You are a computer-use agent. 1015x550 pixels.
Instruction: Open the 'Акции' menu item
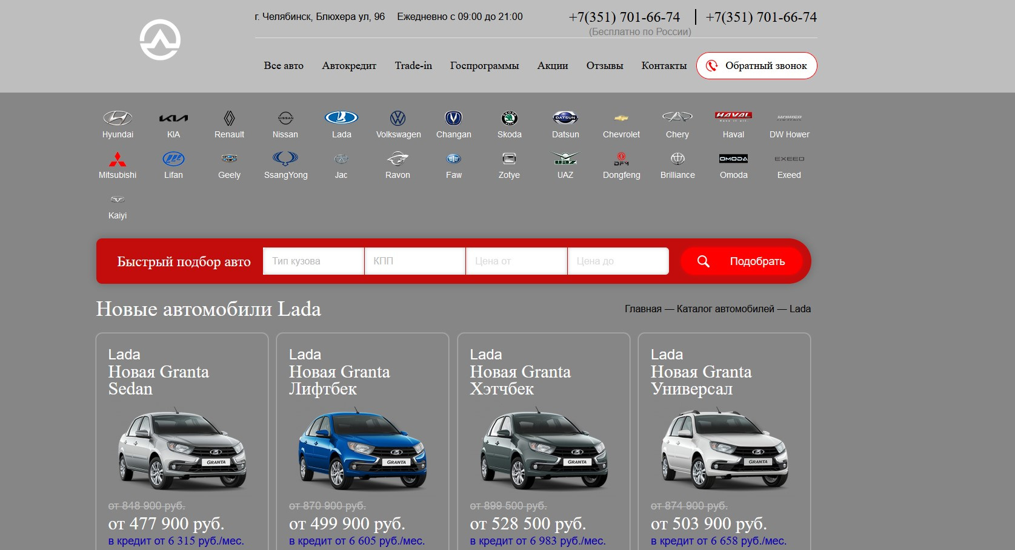[x=553, y=65]
